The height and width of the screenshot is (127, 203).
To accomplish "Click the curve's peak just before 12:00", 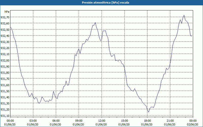I will tap(95, 23).
